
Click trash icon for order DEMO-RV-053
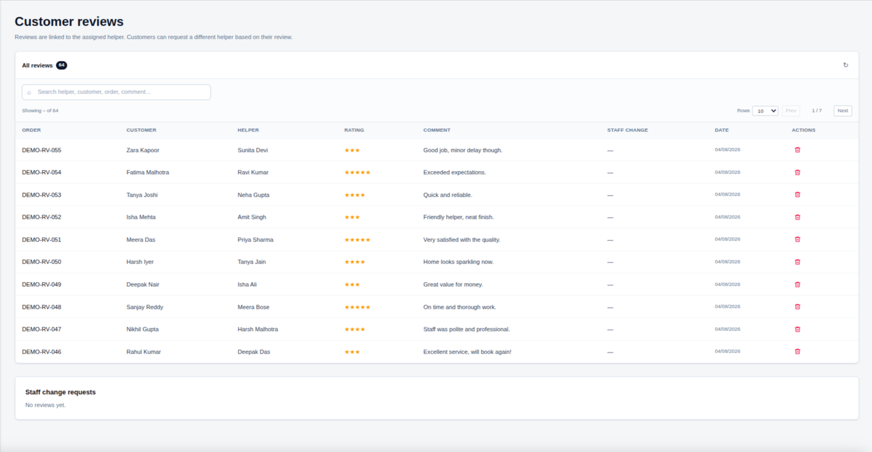click(x=797, y=194)
